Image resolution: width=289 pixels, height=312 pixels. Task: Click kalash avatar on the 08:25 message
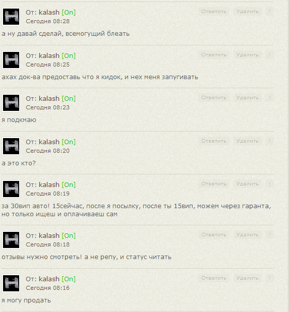pos(11,60)
